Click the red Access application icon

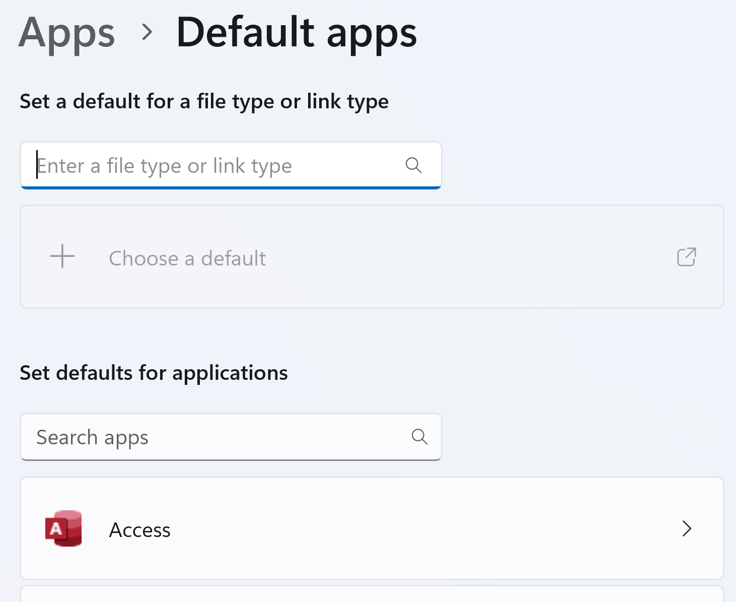coord(63,528)
